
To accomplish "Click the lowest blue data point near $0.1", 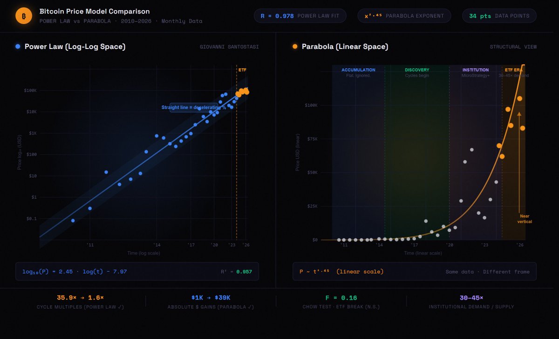I will tap(73, 220).
